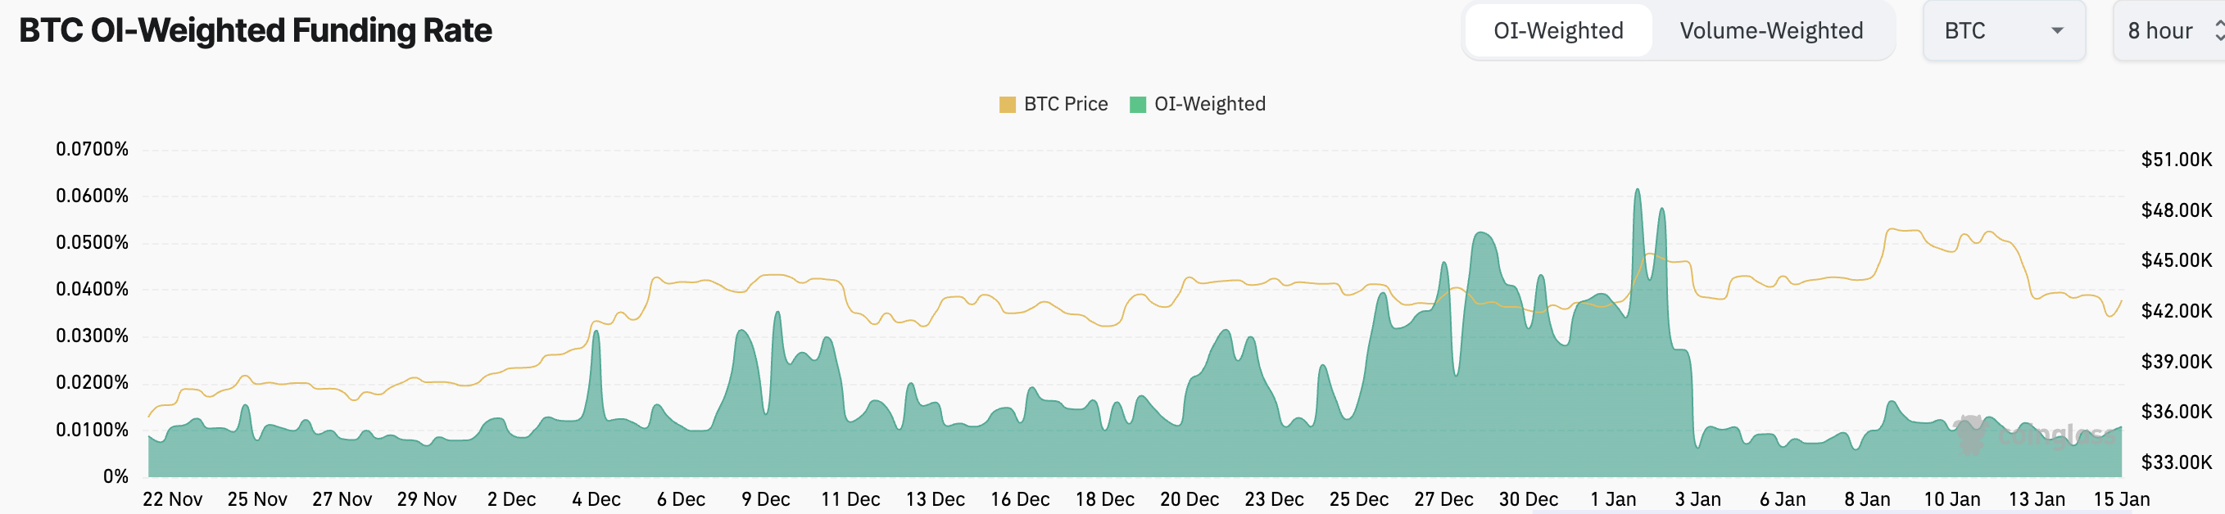Click the highest funding rate peak near 1 Jan
Screen dimensions: 2225x514
click(1637, 192)
